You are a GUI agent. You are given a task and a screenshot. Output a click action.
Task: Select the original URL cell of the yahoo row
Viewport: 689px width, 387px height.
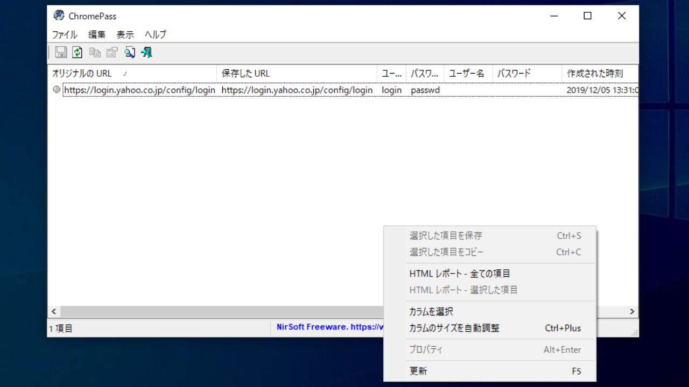pyautogui.click(x=139, y=90)
